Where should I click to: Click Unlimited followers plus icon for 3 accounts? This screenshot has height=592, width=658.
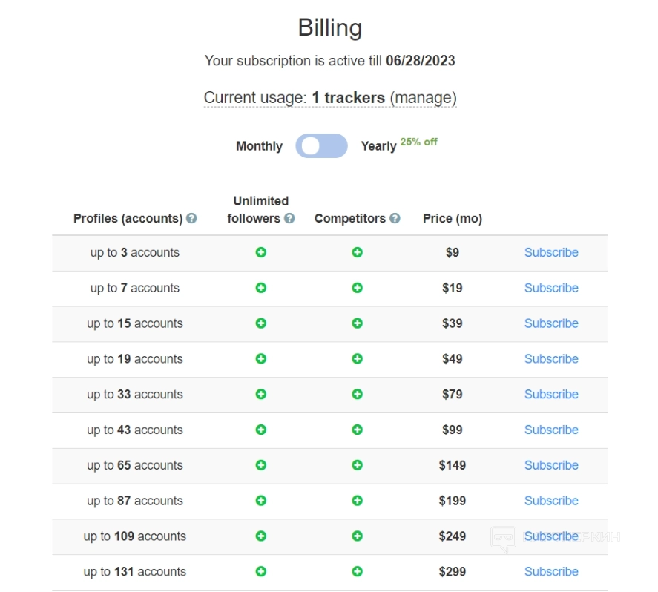point(261,252)
